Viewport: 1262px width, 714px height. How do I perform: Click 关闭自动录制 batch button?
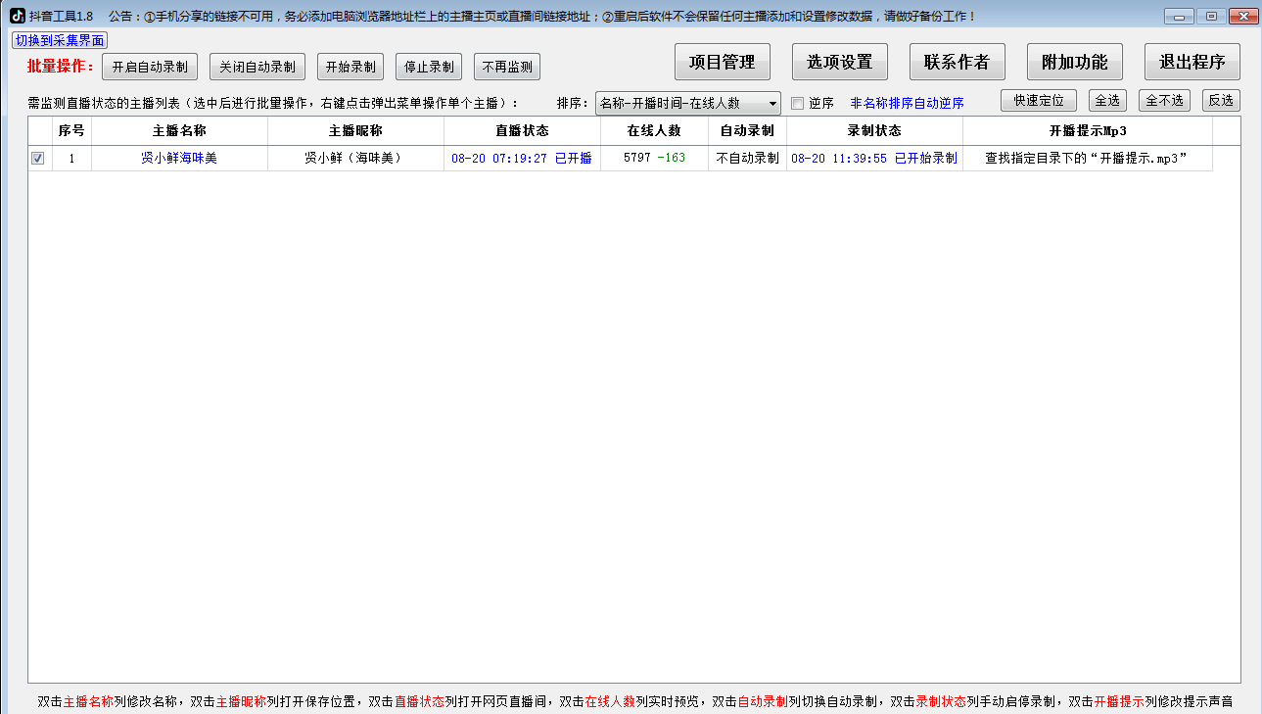click(257, 67)
